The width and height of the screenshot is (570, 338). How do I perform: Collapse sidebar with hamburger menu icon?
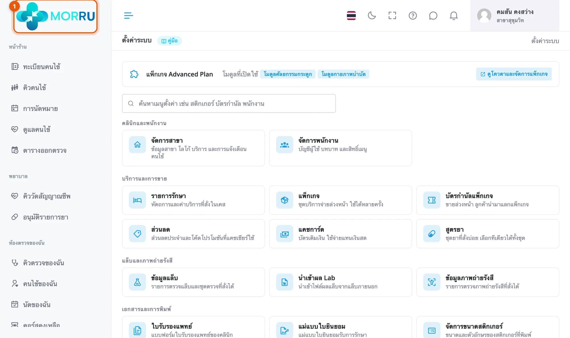[129, 16]
